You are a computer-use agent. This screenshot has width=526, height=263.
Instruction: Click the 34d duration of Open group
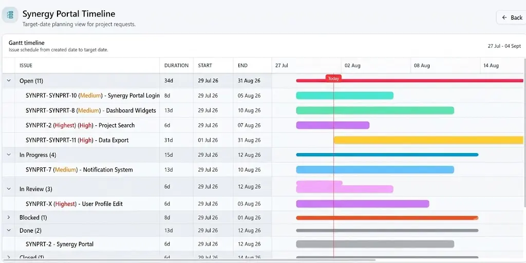[x=168, y=81]
